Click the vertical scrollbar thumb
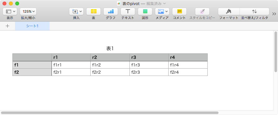The image size is (278, 115). 276,52
